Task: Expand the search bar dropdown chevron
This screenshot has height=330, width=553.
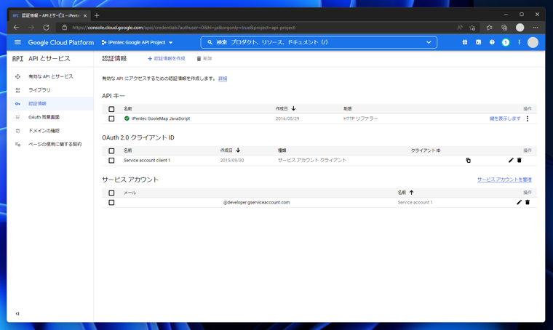Action: click(429, 42)
